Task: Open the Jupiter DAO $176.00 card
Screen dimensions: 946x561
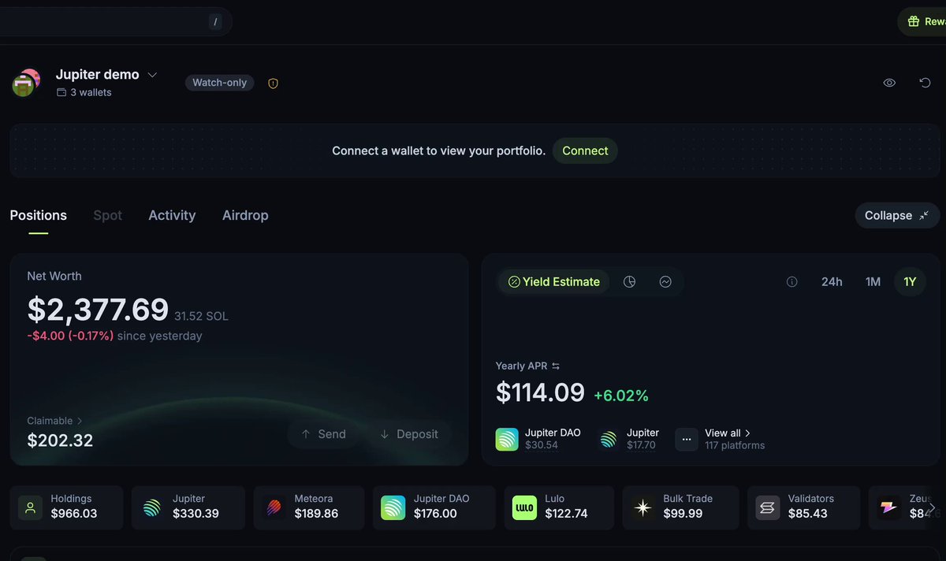Action: coord(434,507)
